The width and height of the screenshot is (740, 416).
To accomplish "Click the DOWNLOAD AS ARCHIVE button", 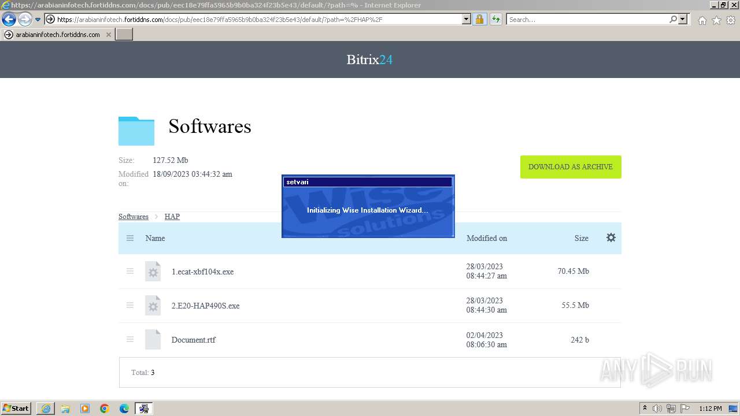I will (x=571, y=167).
